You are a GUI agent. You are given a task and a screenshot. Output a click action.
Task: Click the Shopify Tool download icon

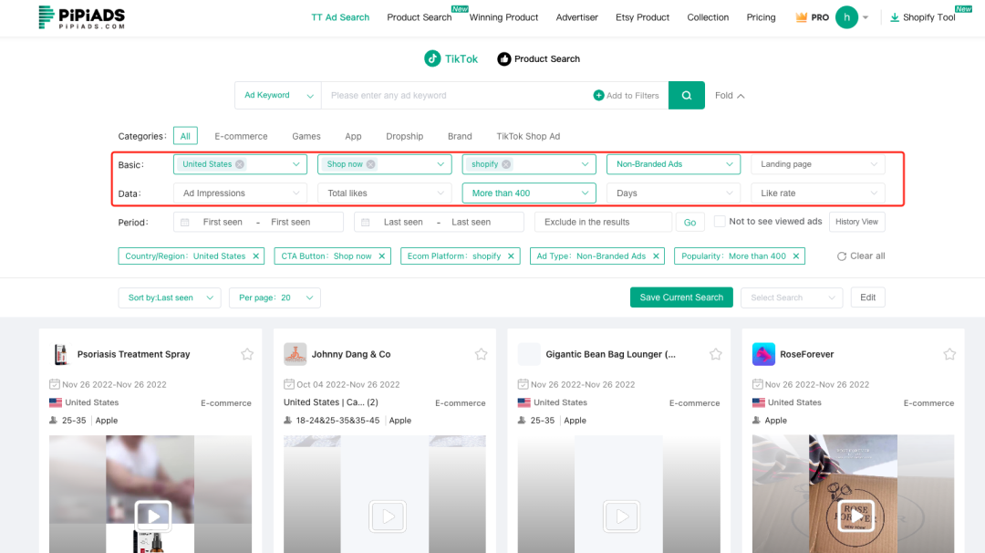[x=895, y=17]
